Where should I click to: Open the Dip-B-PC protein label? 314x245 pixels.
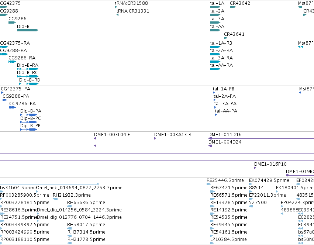click(30, 118)
